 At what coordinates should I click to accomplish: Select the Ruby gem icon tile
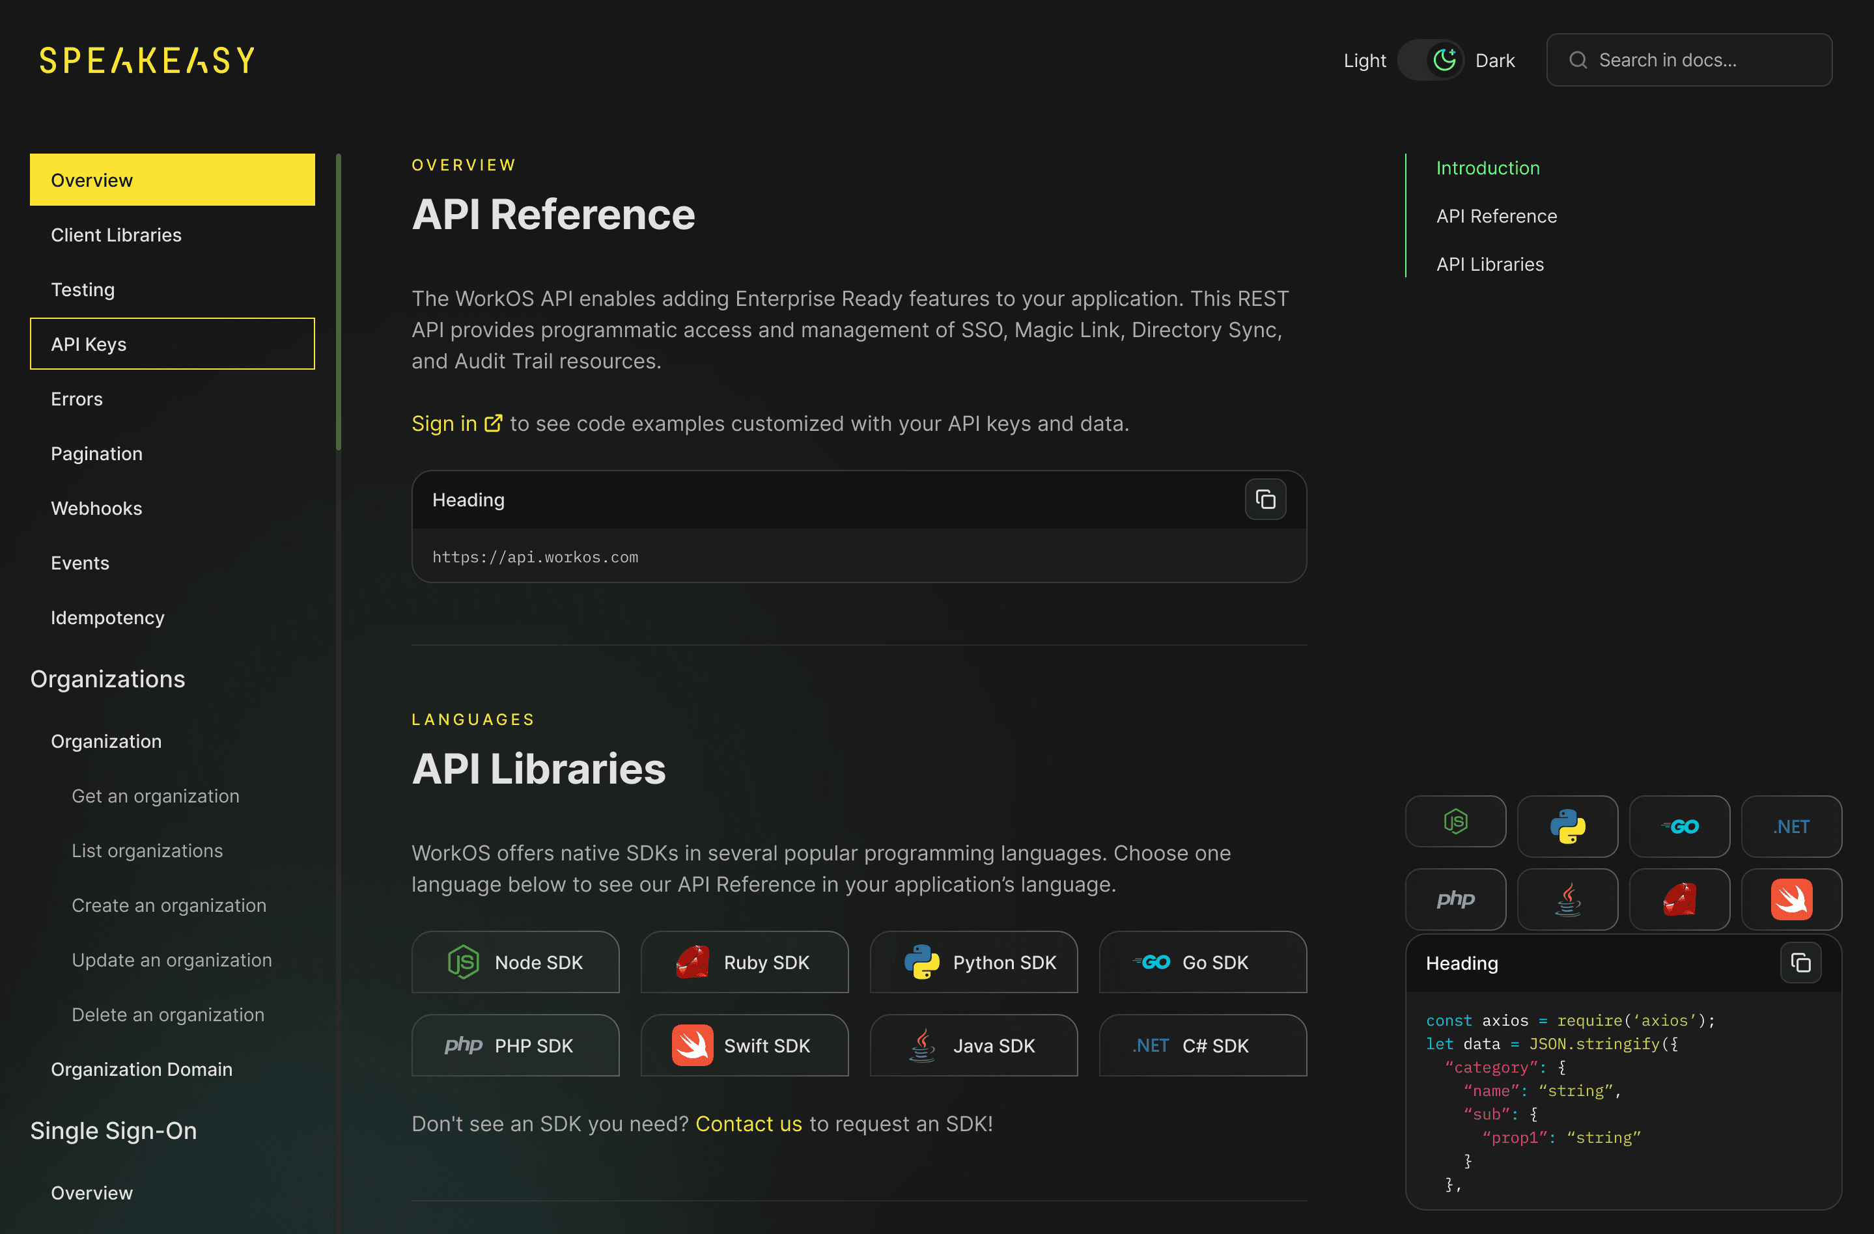1679,899
